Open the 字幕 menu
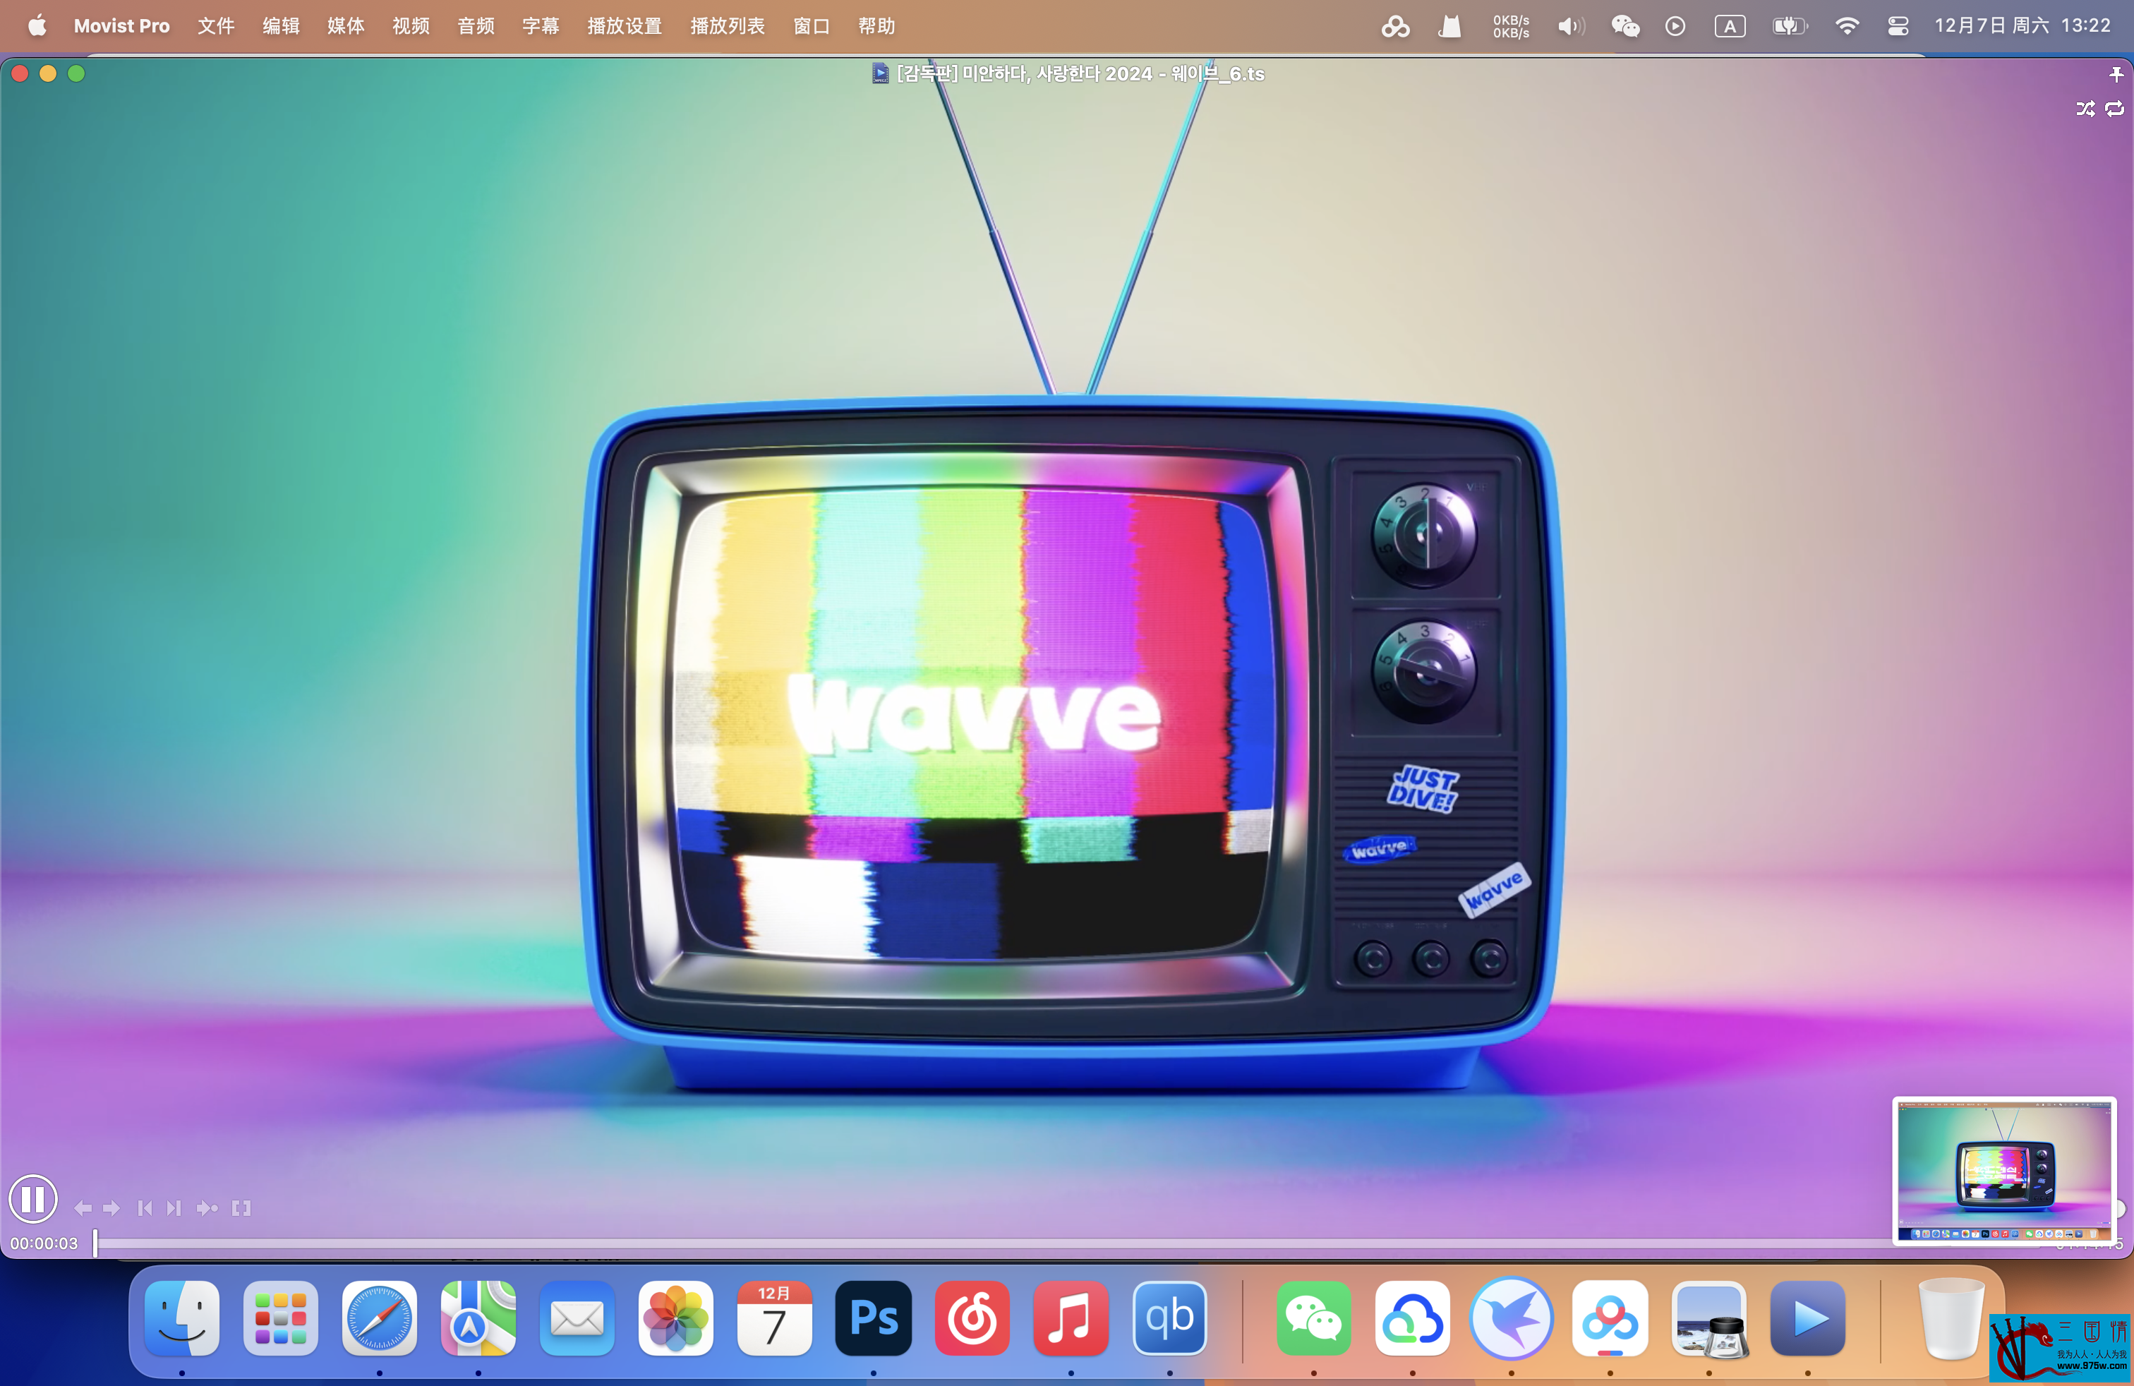 point(541,26)
